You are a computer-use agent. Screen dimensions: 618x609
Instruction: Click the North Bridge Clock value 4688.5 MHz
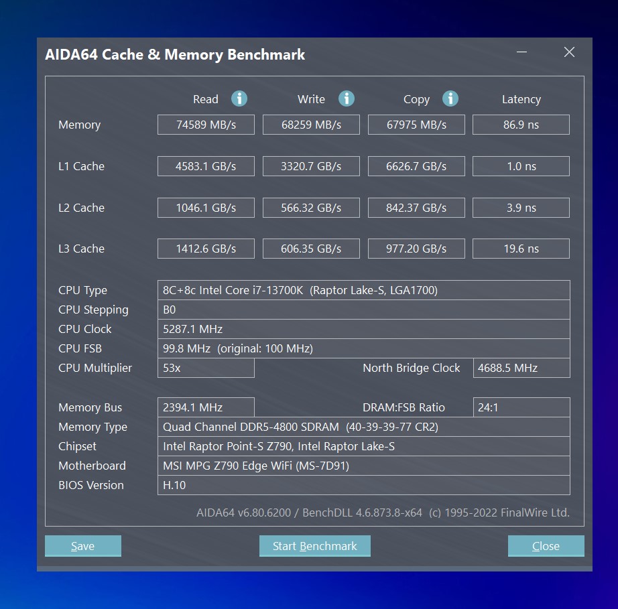click(x=521, y=368)
